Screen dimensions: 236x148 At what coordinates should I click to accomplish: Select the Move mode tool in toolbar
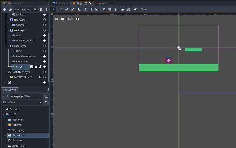[x=61, y=9]
